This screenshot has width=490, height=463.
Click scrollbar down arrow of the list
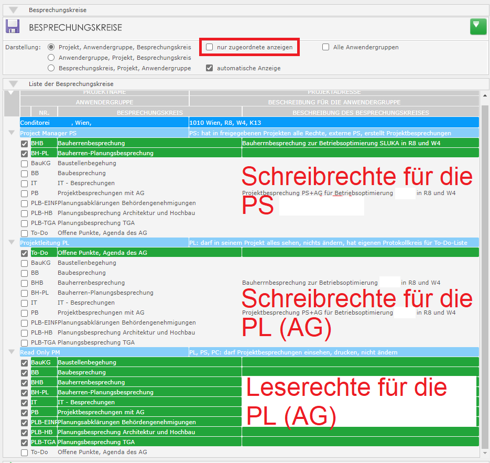(x=485, y=453)
